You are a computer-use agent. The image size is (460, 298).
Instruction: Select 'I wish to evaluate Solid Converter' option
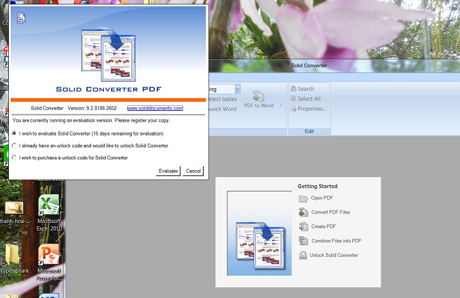tap(14, 134)
